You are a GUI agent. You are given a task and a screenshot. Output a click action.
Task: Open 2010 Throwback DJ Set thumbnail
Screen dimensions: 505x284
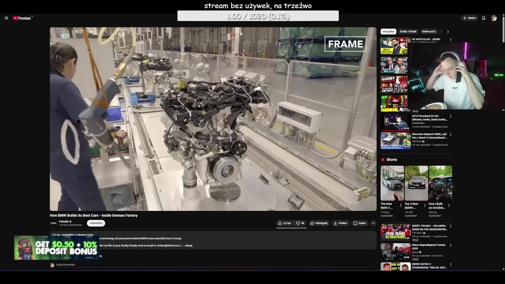pyautogui.click(x=395, y=122)
